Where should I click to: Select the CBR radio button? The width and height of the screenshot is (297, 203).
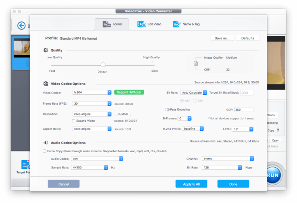[x=195, y=101]
